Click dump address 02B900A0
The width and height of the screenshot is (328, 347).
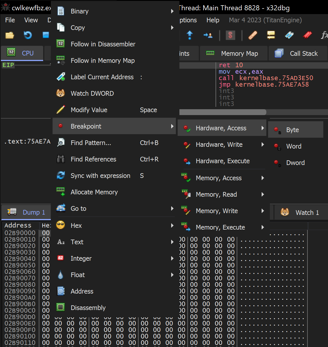(x=20, y=297)
